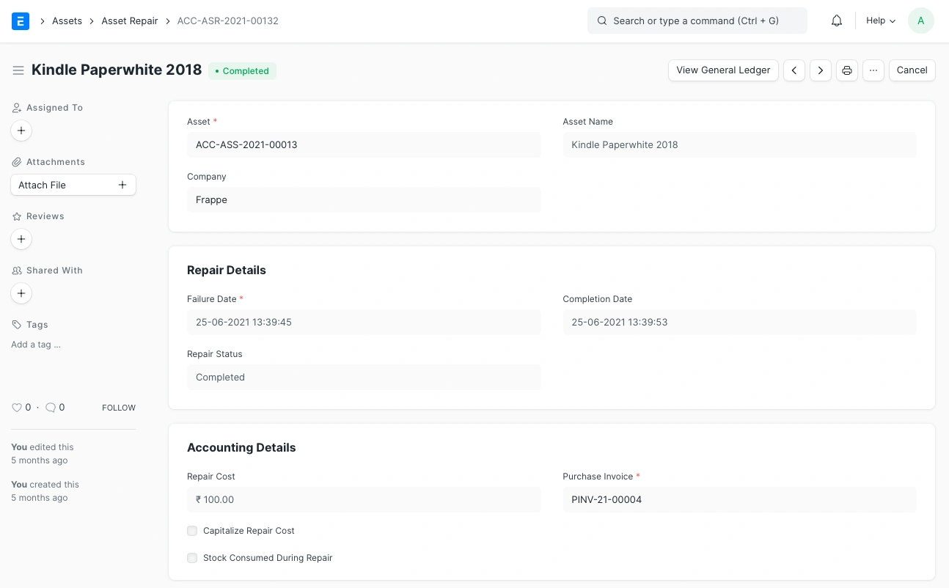
Task: Go to next document arrow
Action: (821, 70)
